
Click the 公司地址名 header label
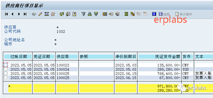pos(14,40)
